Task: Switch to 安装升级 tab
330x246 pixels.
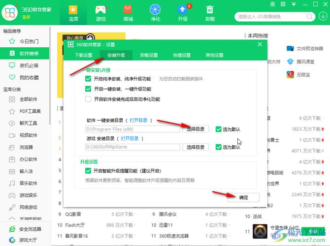Action: [116, 55]
